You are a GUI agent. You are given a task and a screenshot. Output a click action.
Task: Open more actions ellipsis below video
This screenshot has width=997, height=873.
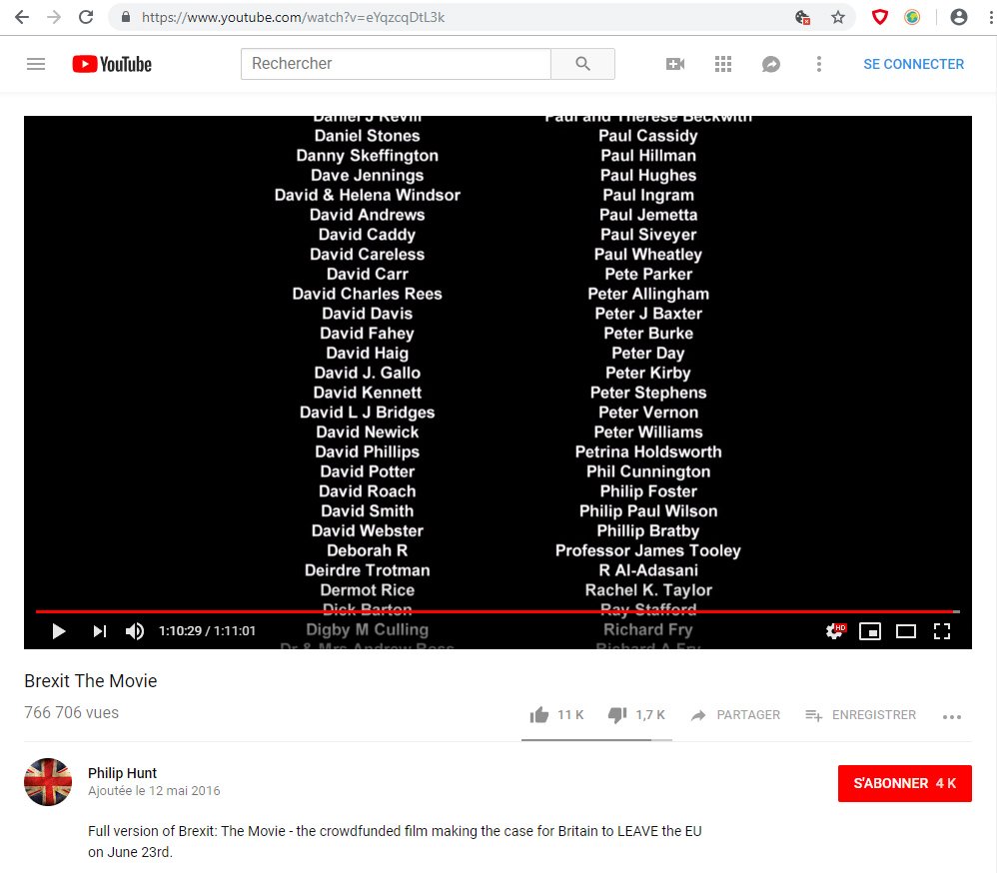pyautogui.click(x=952, y=716)
